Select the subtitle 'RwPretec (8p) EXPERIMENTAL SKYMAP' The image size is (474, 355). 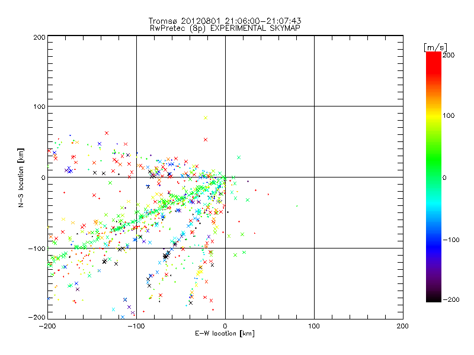point(225,28)
